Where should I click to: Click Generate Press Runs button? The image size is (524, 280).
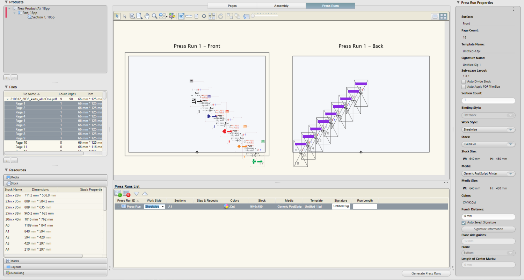426,273
